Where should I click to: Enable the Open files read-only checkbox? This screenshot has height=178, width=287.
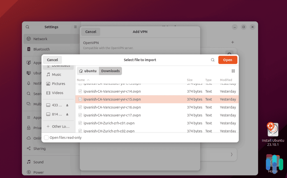[x=46, y=137]
